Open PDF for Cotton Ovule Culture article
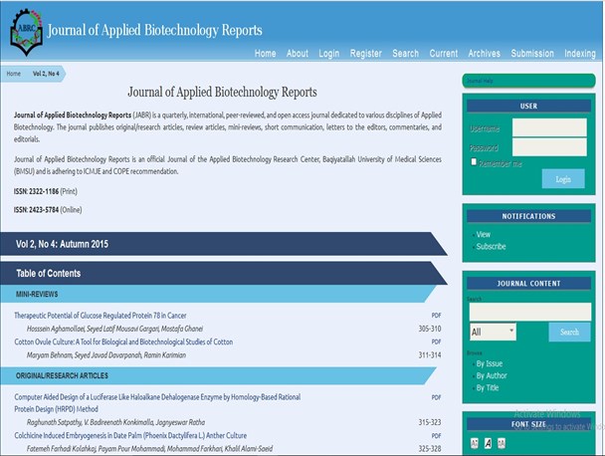Viewport: 605px width, 456px height. [436, 342]
